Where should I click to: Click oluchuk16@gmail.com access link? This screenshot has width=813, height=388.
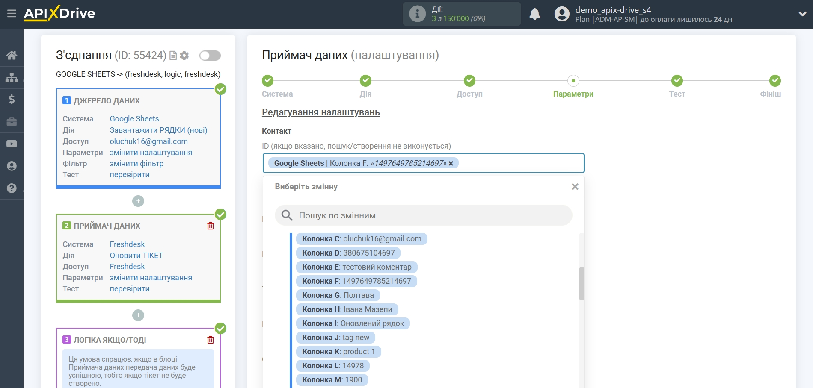148,141
